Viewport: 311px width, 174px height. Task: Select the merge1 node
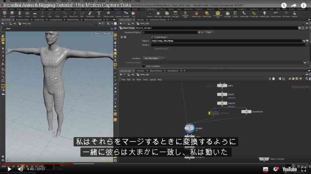coord(190,128)
